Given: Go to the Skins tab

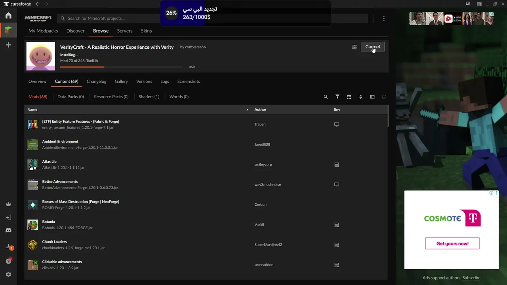Looking at the screenshot, I should [x=146, y=31].
